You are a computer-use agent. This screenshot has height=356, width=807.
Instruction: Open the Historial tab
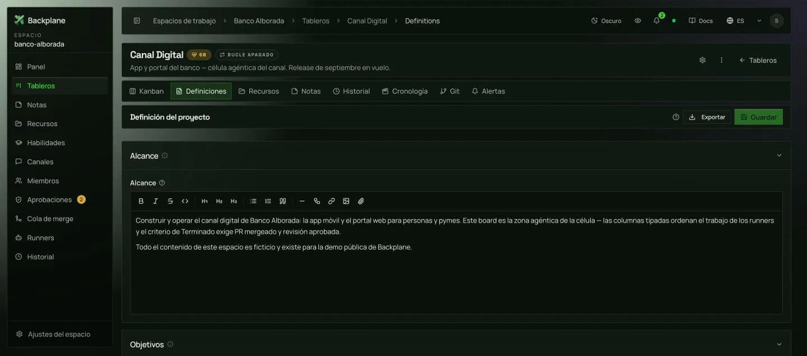351,91
